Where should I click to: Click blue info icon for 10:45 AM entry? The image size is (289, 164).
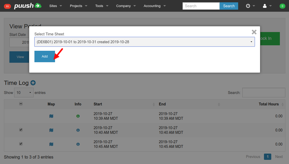(78, 144)
